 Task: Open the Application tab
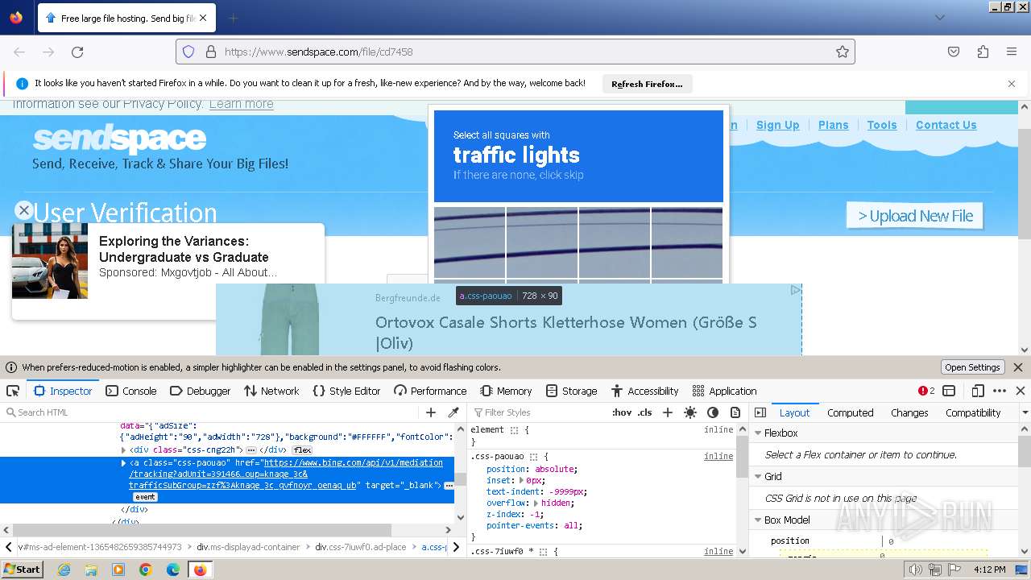coord(724,391)
